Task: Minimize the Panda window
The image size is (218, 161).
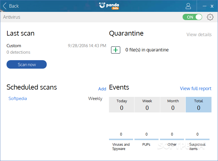Action: pyautogui.click(x=204, y=6)
